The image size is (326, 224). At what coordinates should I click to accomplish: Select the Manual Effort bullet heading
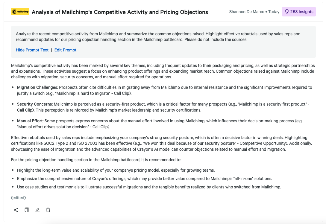click(30, 121)
